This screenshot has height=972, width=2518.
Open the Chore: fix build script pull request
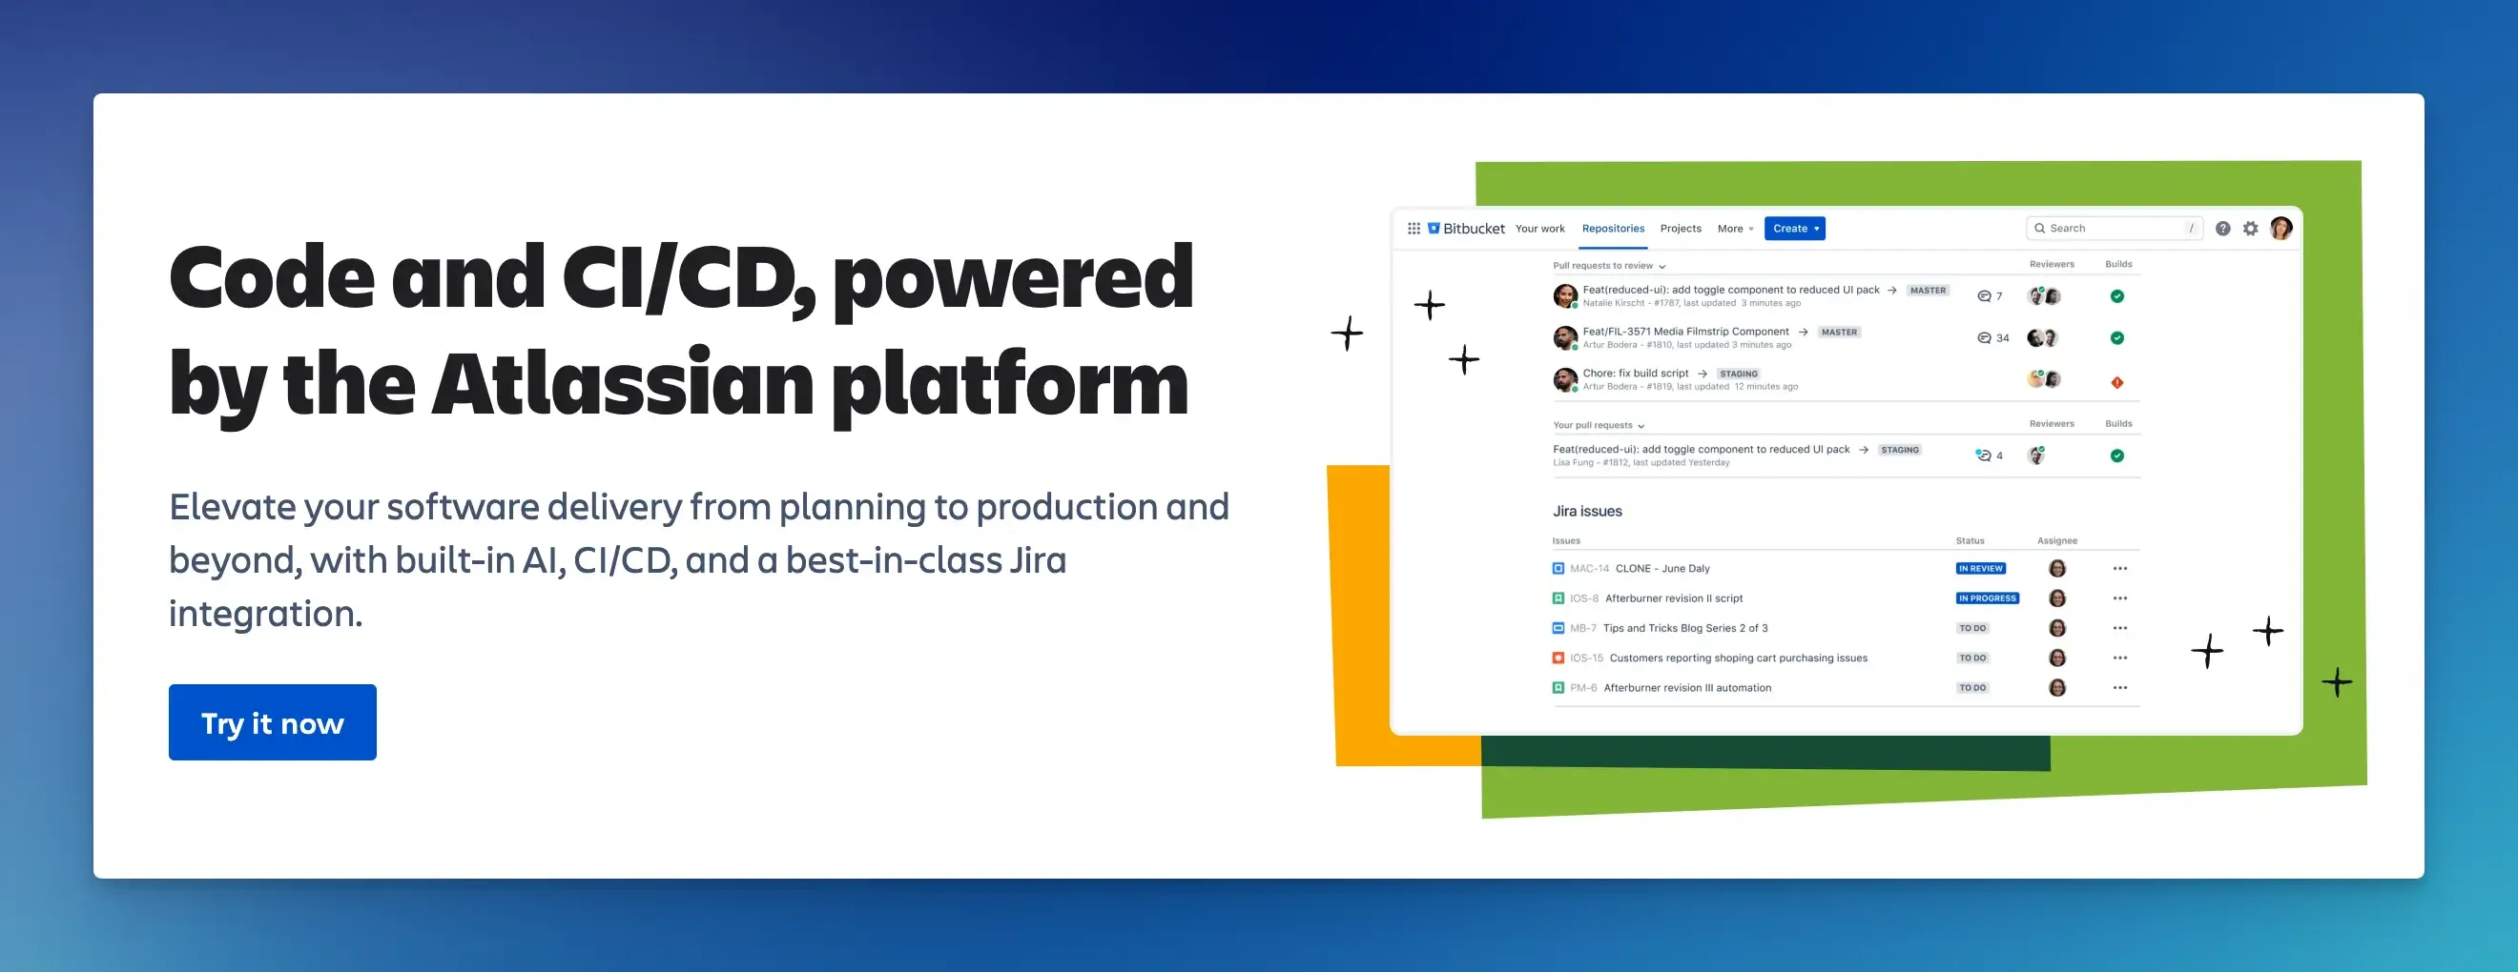pos(1635,374)
